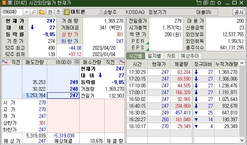Open window settings via the title bar gear icon
Screen dimensions: 247x145
(219, 3)
